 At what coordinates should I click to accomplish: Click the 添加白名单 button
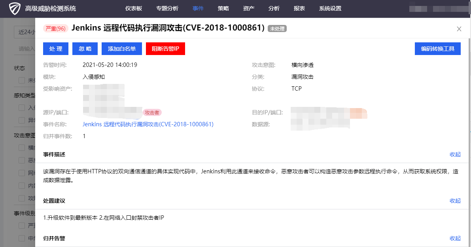pyautogui.click(x=122, y=49)
